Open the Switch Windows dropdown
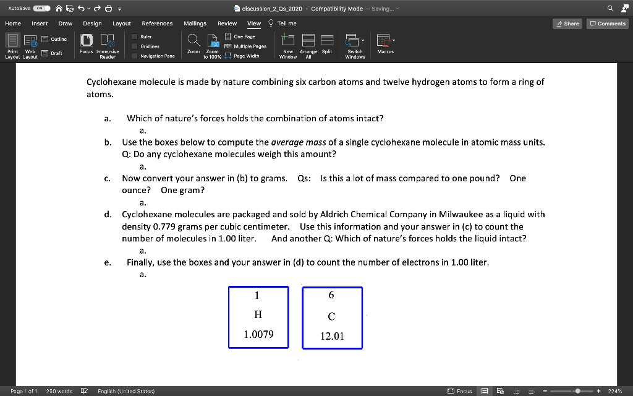 [x=355, y=46]
